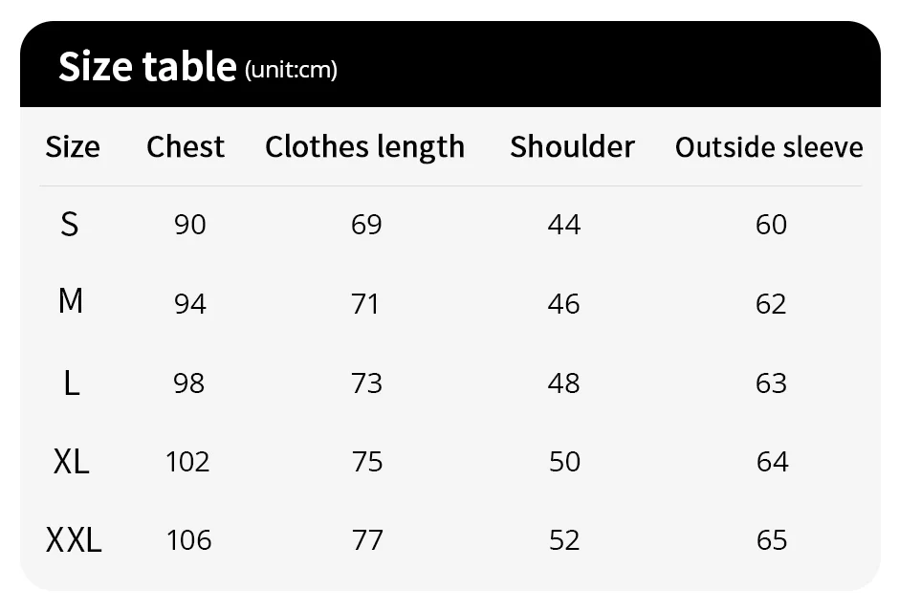The height and width of the screenshot is (612, 899).
Task: Select the Chest column header
Action: 186,146
